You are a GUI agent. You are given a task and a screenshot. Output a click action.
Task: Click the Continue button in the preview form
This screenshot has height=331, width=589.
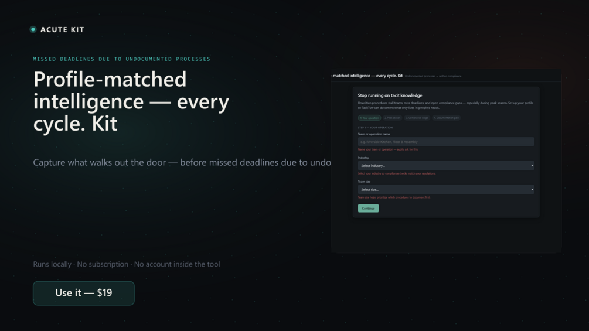click(368, 209)
